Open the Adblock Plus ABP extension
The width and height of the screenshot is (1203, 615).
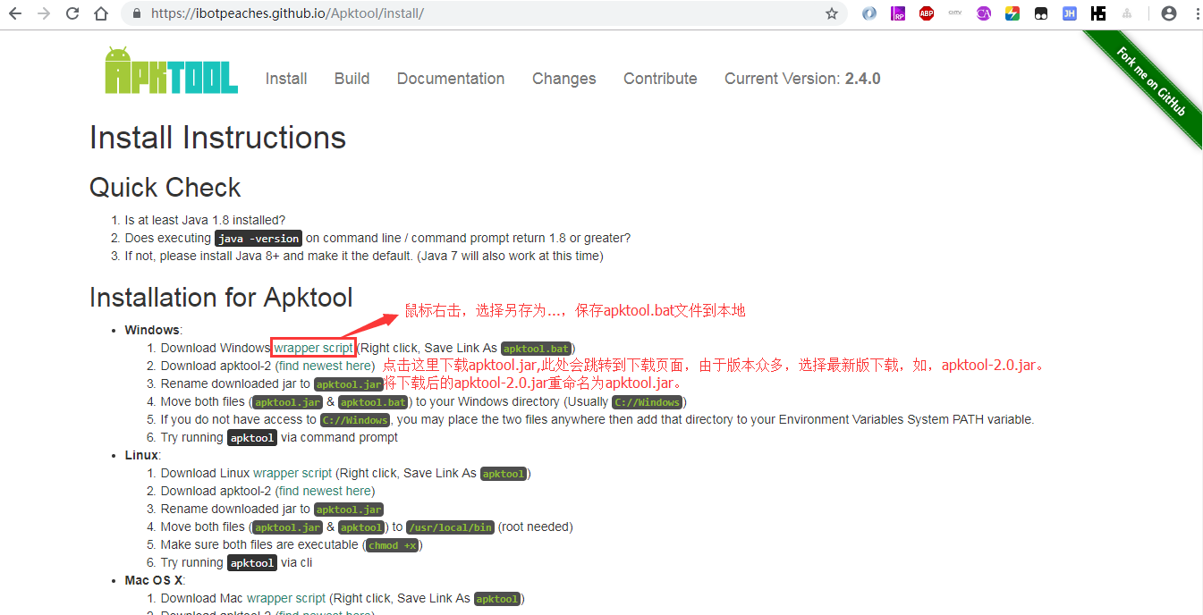(x=927, y=13)
